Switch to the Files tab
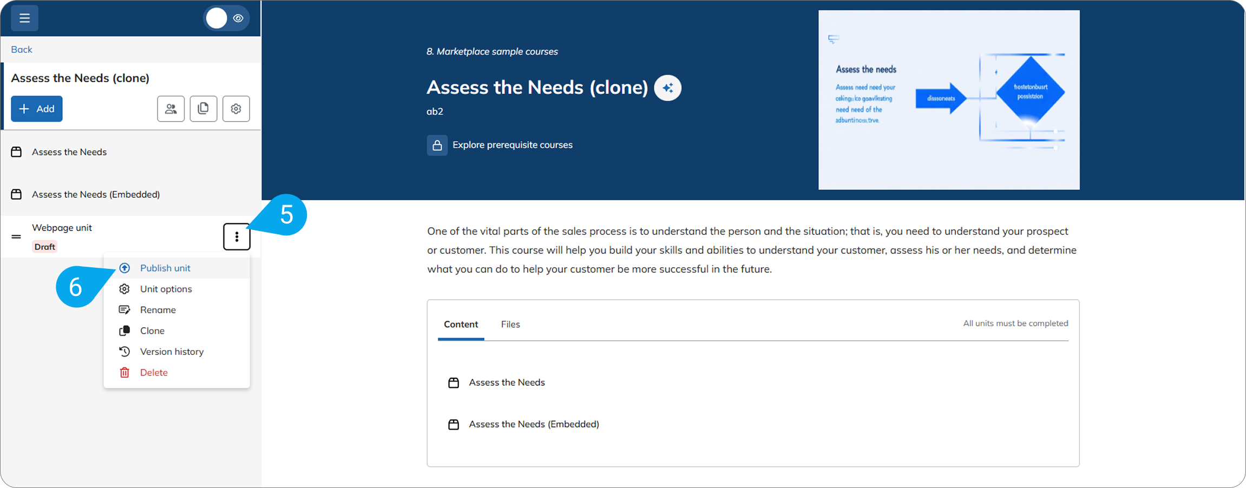Viewport: 1246px width, 488px height. click(510, 324)
